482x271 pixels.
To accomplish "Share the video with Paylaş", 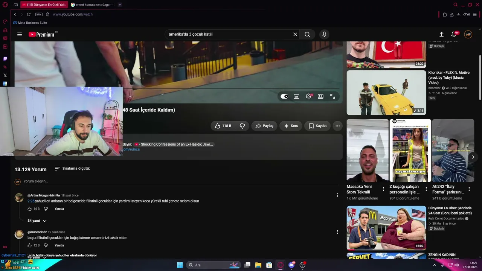I will (x=264, y=126).
